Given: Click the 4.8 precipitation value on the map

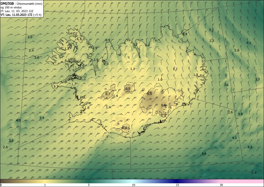Looking at the screenshot, I should [204, 154].
